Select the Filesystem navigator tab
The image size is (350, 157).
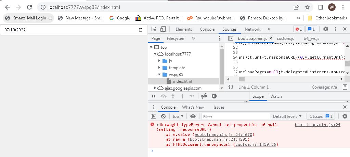[x=176, y=38]
